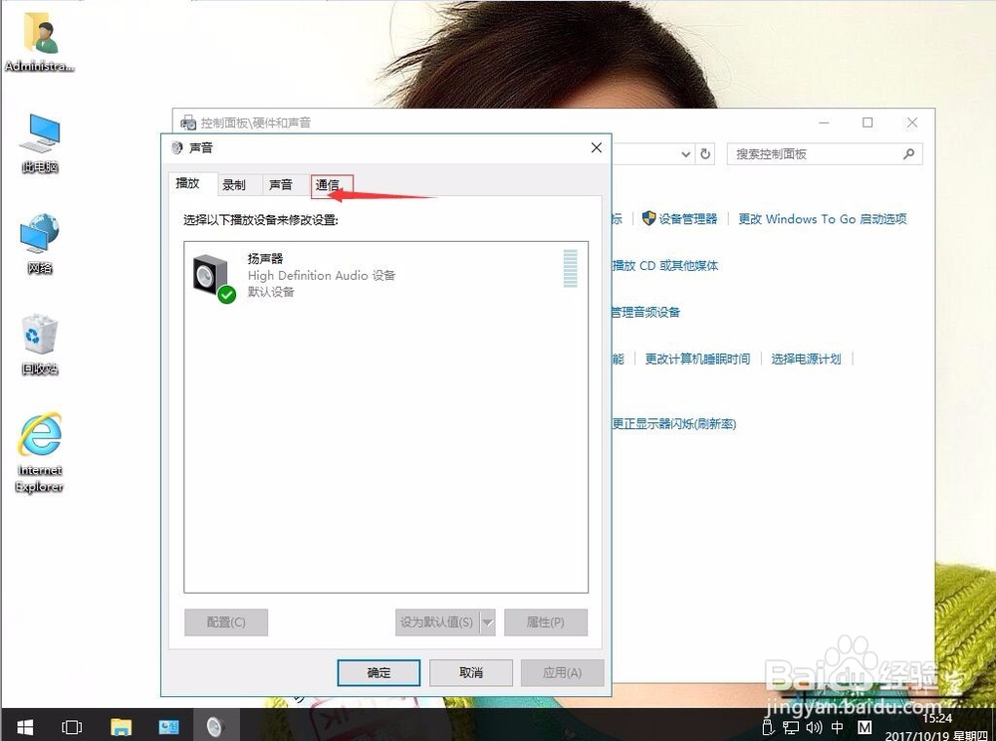Click the speaker icon in system tray
The width and height of the screenshot is (996, 741).
click(x=814, y=728)
